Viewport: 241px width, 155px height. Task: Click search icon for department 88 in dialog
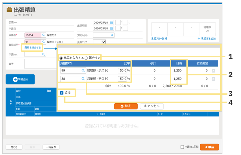[x=83, y=79]
